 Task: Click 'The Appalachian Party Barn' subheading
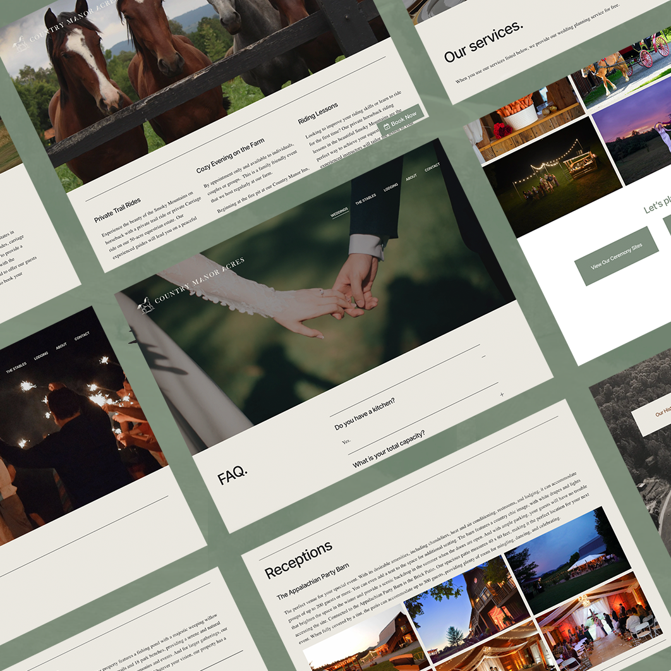click(312, 581)
